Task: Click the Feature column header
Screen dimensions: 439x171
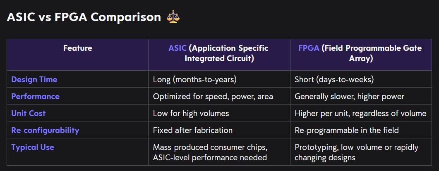Action: (x=78, y=48)
